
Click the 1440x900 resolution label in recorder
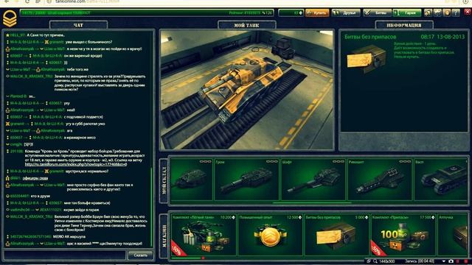tap(387, 261)
